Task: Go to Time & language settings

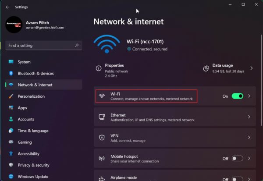Action: pos(33,131)
